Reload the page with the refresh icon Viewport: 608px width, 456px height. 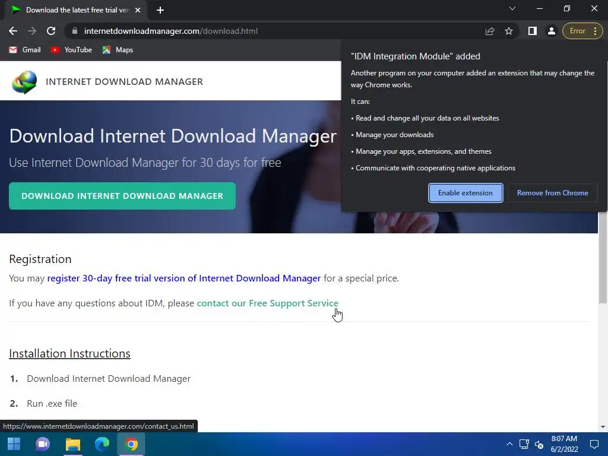click(x=51, y=31)
